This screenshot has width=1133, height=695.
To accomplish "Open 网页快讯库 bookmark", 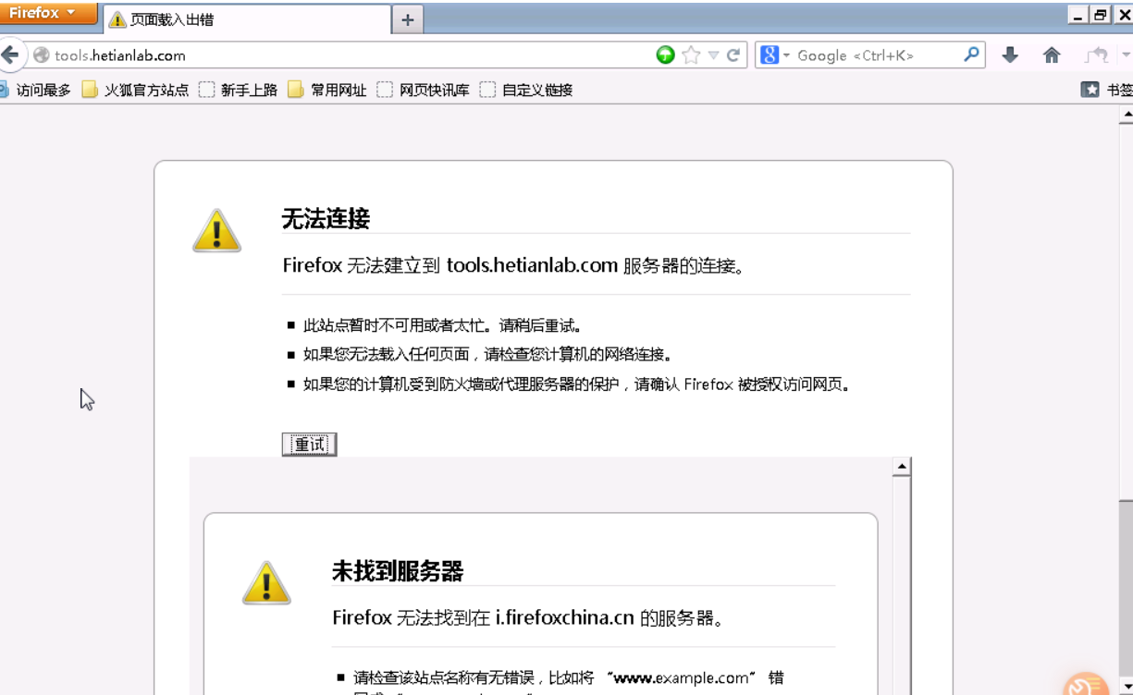I will pos(424,90).
